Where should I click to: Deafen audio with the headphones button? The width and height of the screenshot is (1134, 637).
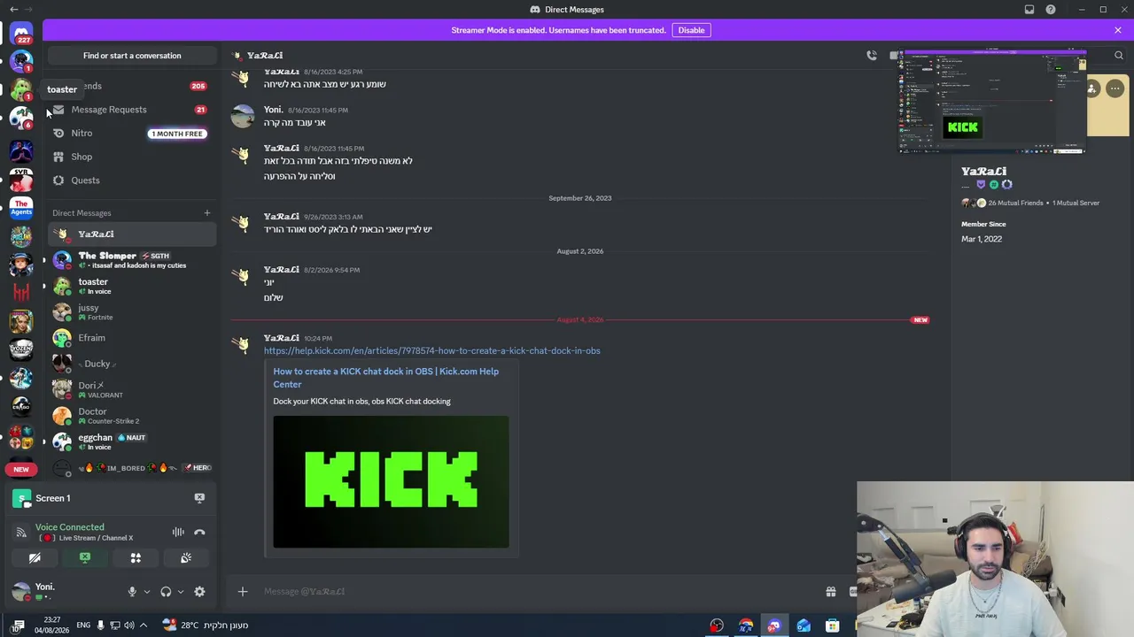[x=166, y=592]
